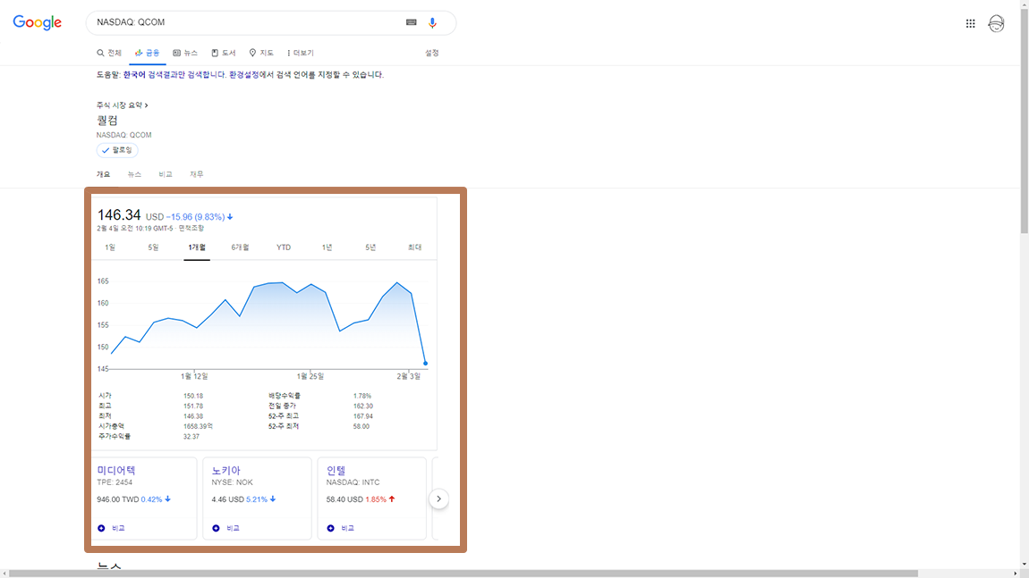Click the scroll left arrow
This screenshot has width=1029, height=578.
(4, 574)
